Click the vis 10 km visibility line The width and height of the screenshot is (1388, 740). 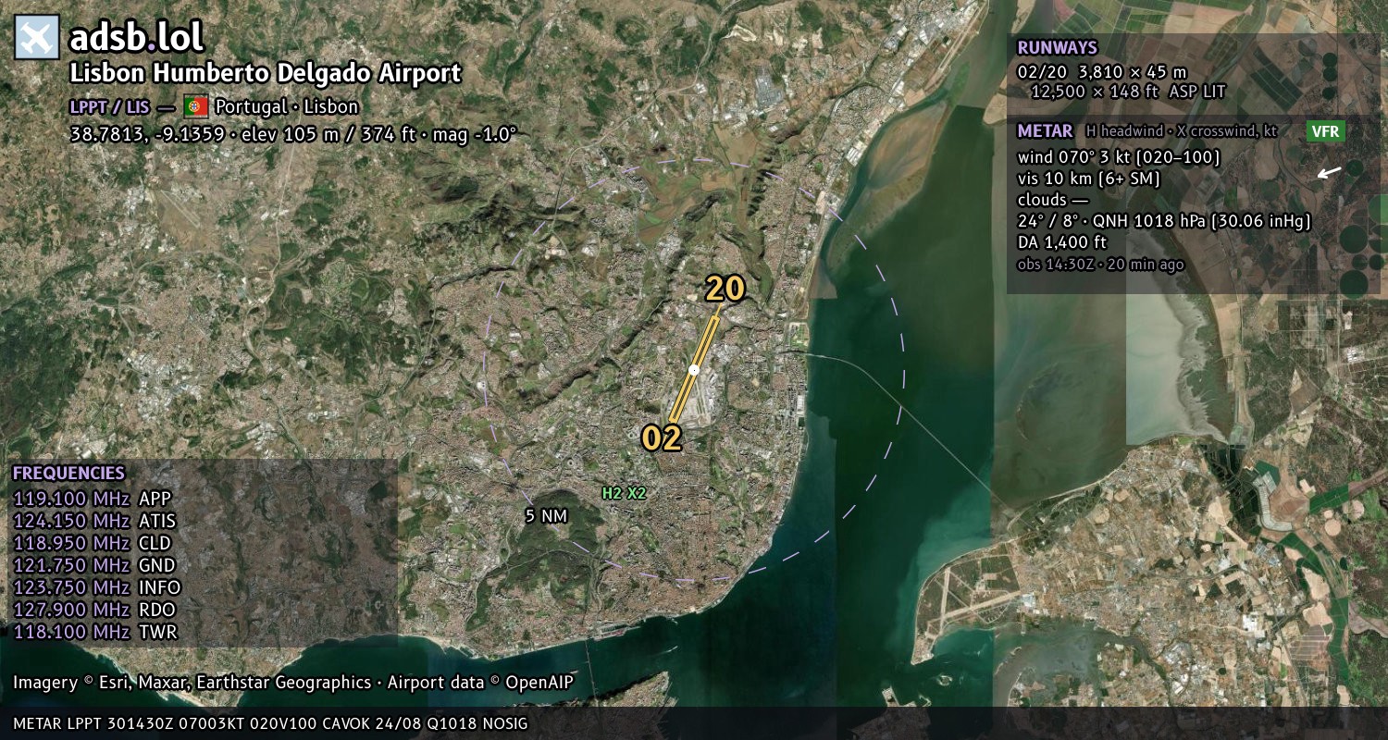pyautogui.click(x=1088, y=178)
